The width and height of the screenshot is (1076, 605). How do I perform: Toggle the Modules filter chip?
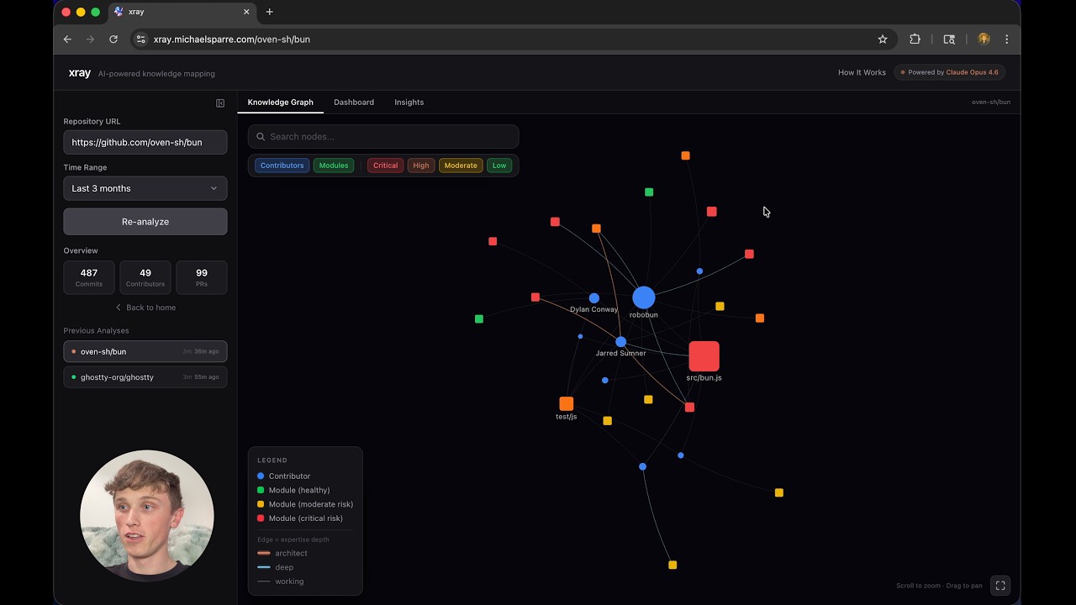click(334, 166)
